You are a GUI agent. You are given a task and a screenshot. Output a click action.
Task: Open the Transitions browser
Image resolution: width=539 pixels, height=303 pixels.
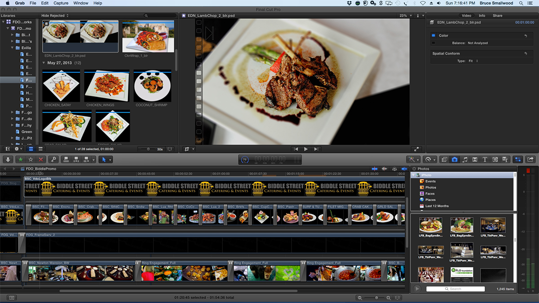coord(475,159)
